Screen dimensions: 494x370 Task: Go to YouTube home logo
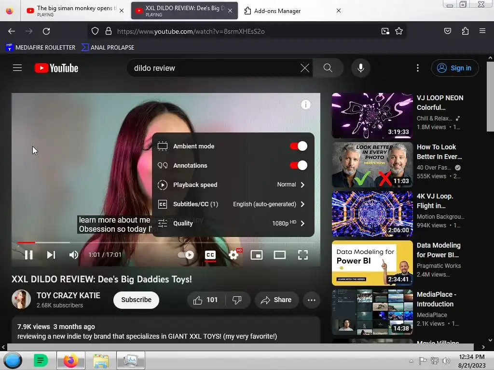point(56,68)
